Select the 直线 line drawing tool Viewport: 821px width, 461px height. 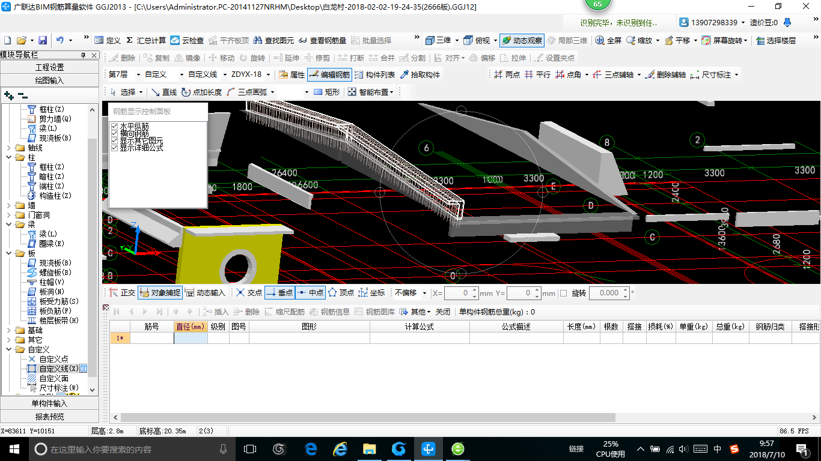(x=164, y=92)
